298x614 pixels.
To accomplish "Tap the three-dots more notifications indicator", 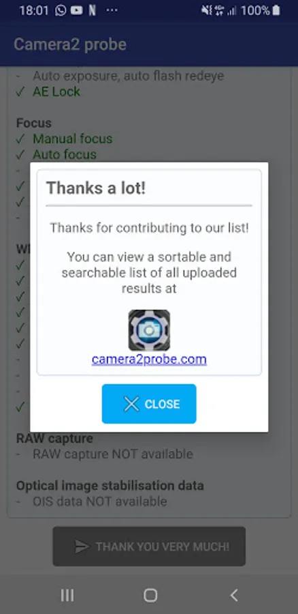I will click(112, 10).
